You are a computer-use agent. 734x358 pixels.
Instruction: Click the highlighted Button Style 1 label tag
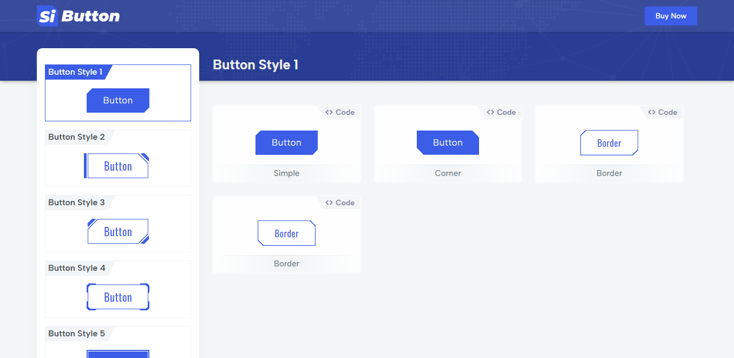tap(75, 71)
